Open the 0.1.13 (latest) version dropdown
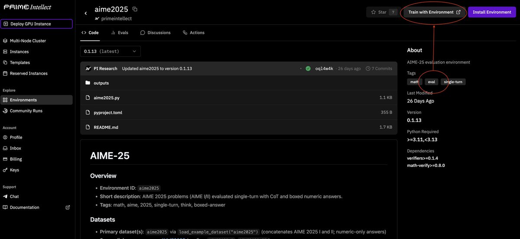Image resolution: width=520 pixels, height=239 pixels. [110, 51]
